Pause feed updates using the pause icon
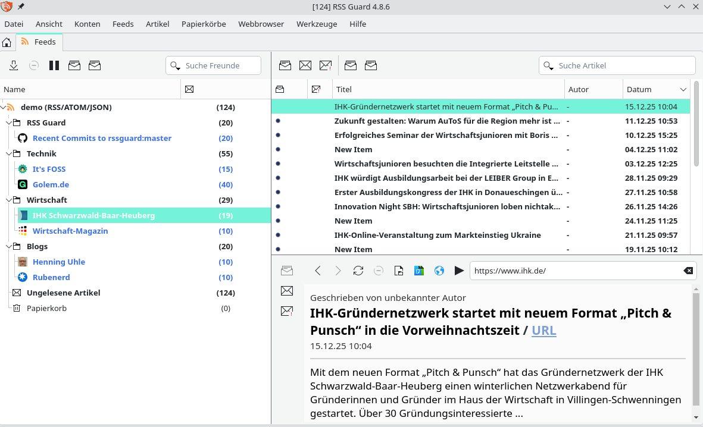Screen dimensions: 703x427 click(54, 65)
